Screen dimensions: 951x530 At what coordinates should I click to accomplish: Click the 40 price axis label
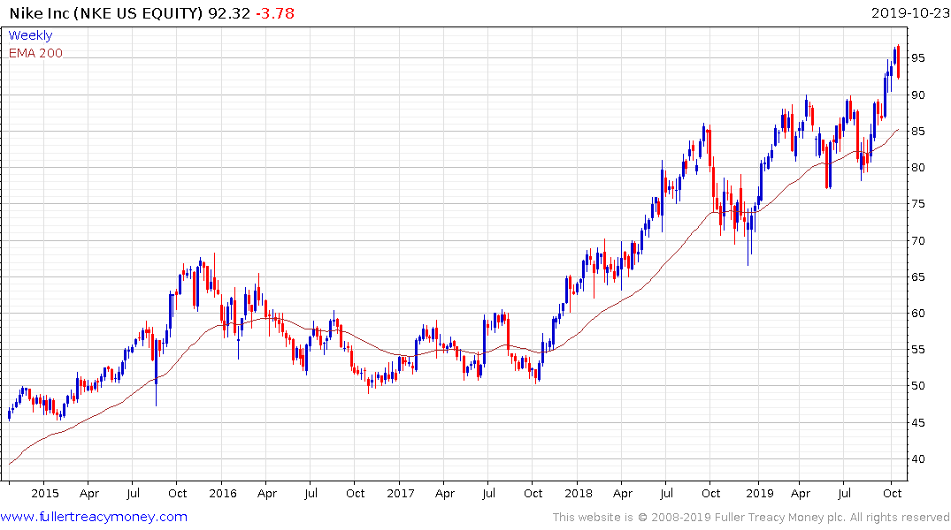[x=917, y=459]
